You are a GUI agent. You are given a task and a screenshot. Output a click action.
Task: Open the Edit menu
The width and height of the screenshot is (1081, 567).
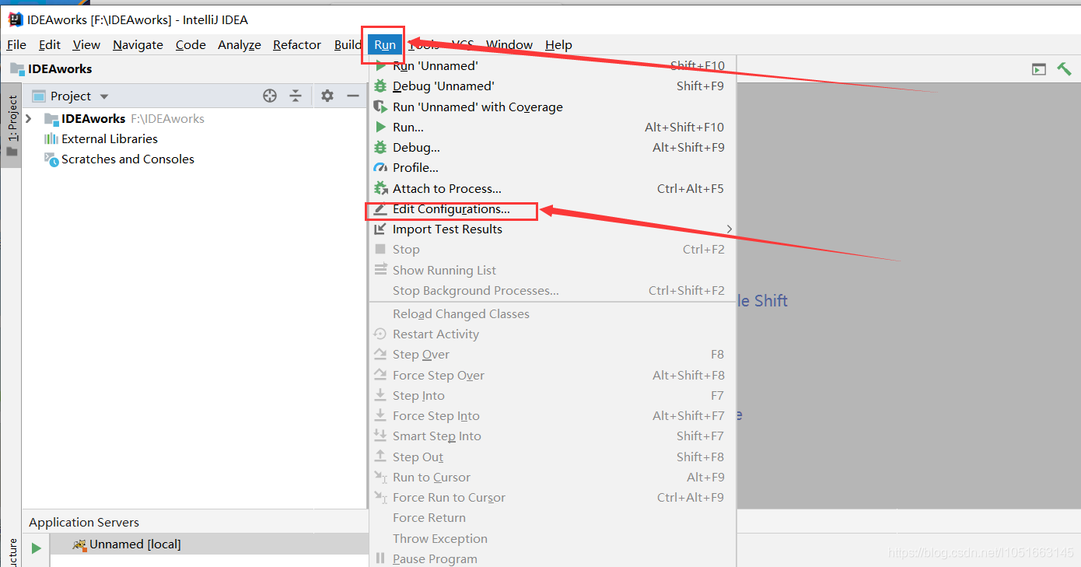point(50,45)
